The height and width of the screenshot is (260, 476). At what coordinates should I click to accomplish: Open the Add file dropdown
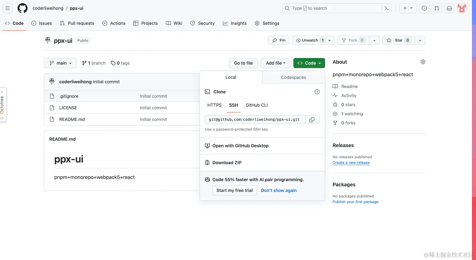pyautogui.click(x=276, y=63)
